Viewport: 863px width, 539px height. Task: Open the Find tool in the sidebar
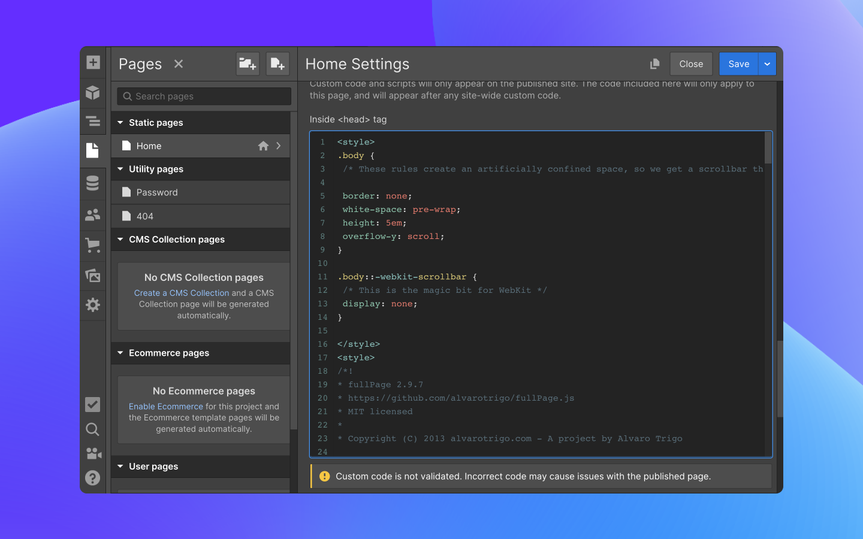93,429
